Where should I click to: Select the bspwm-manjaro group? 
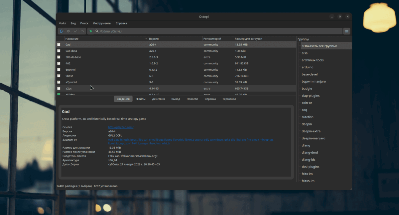314,81
